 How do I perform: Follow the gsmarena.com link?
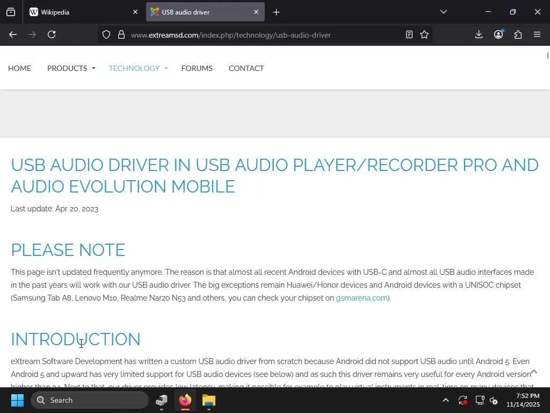[361, 298]
